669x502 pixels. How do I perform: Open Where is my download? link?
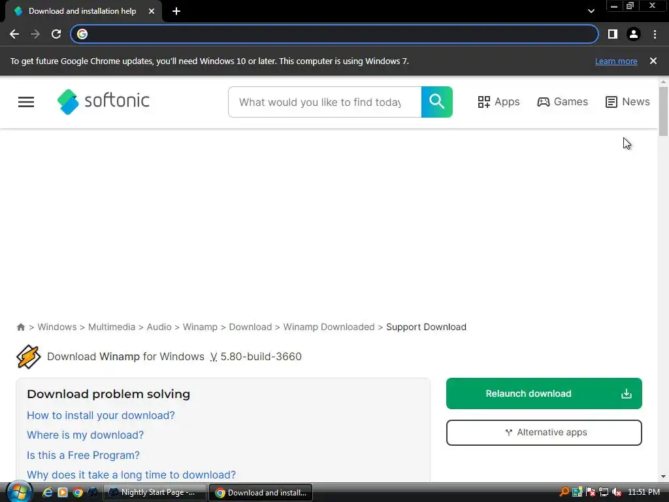click(x=86, y=435)
